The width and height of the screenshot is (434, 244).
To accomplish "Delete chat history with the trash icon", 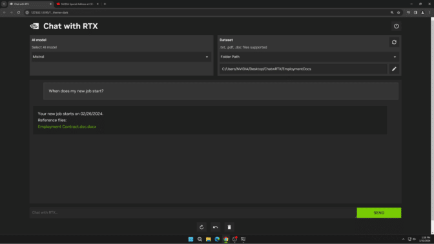I will 229,227.
